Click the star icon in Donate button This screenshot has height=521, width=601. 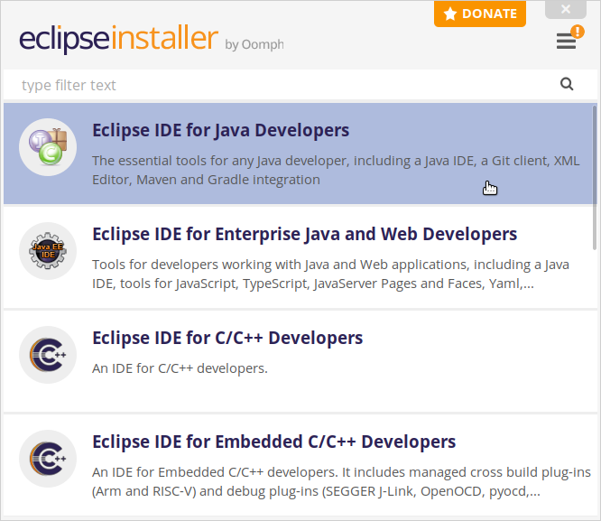pos(450,14)
